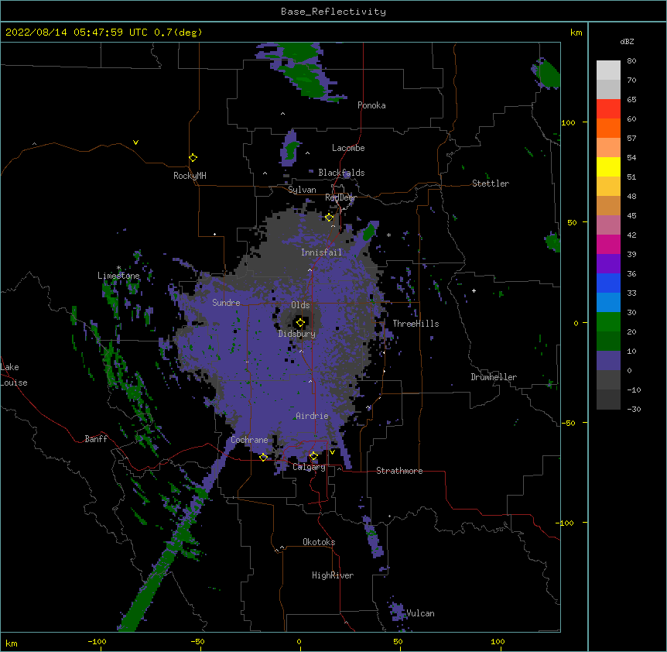Select the Limestone label
The image size is (667, 652).
point(118,276)
